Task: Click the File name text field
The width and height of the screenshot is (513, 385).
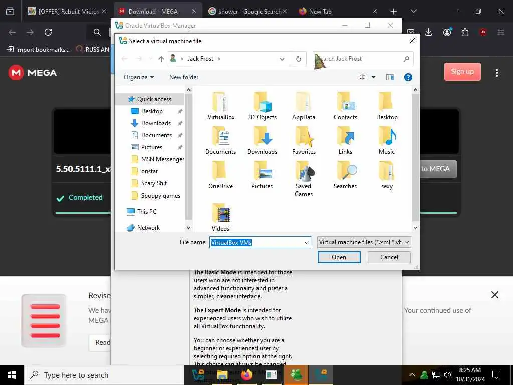Action: coord(256,243)
